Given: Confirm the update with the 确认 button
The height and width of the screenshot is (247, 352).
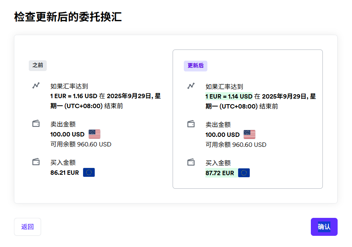Looking at the screenshot, I should coord(324,227).
